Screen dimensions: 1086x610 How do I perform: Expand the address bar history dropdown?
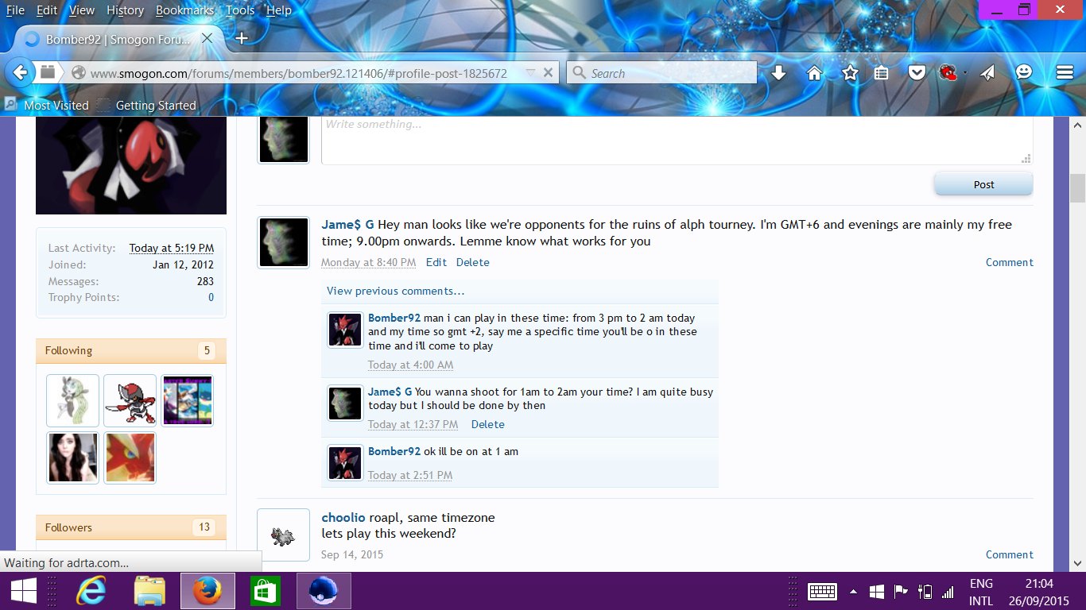(530, 73)
